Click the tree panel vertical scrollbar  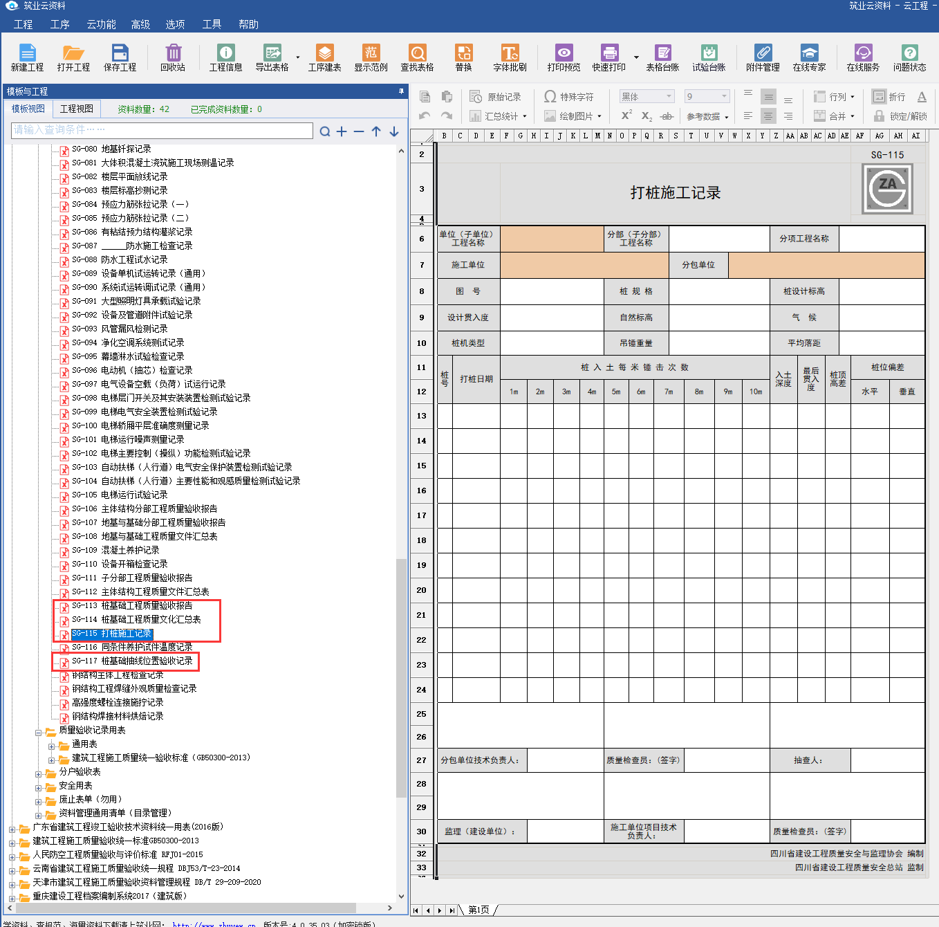402,678
